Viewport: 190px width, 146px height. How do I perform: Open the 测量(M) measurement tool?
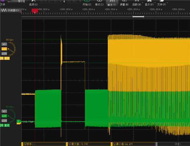coord(124,3)
